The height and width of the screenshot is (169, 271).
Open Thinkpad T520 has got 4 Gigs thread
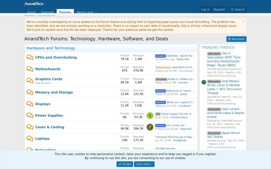(175, 137)
